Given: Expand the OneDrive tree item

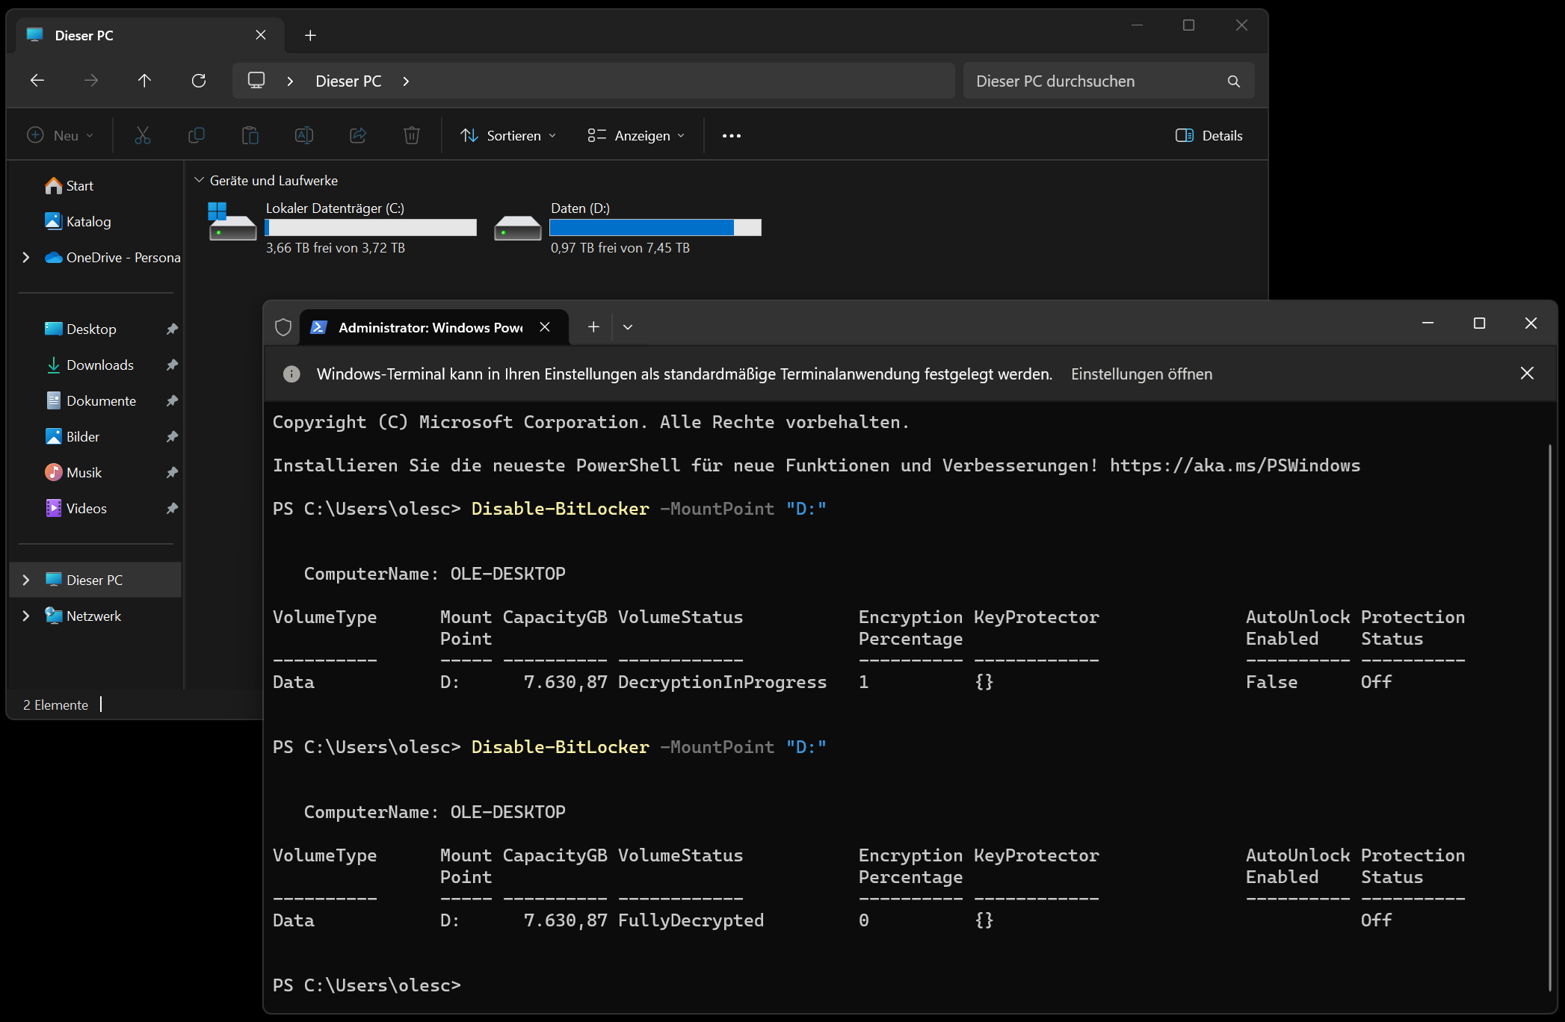Looking at the screenshot, I should point(26,258).
